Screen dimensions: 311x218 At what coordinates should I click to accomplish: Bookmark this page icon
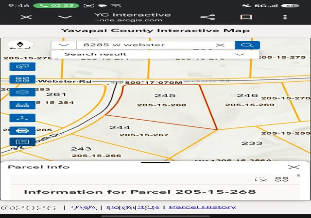[246, 17]
